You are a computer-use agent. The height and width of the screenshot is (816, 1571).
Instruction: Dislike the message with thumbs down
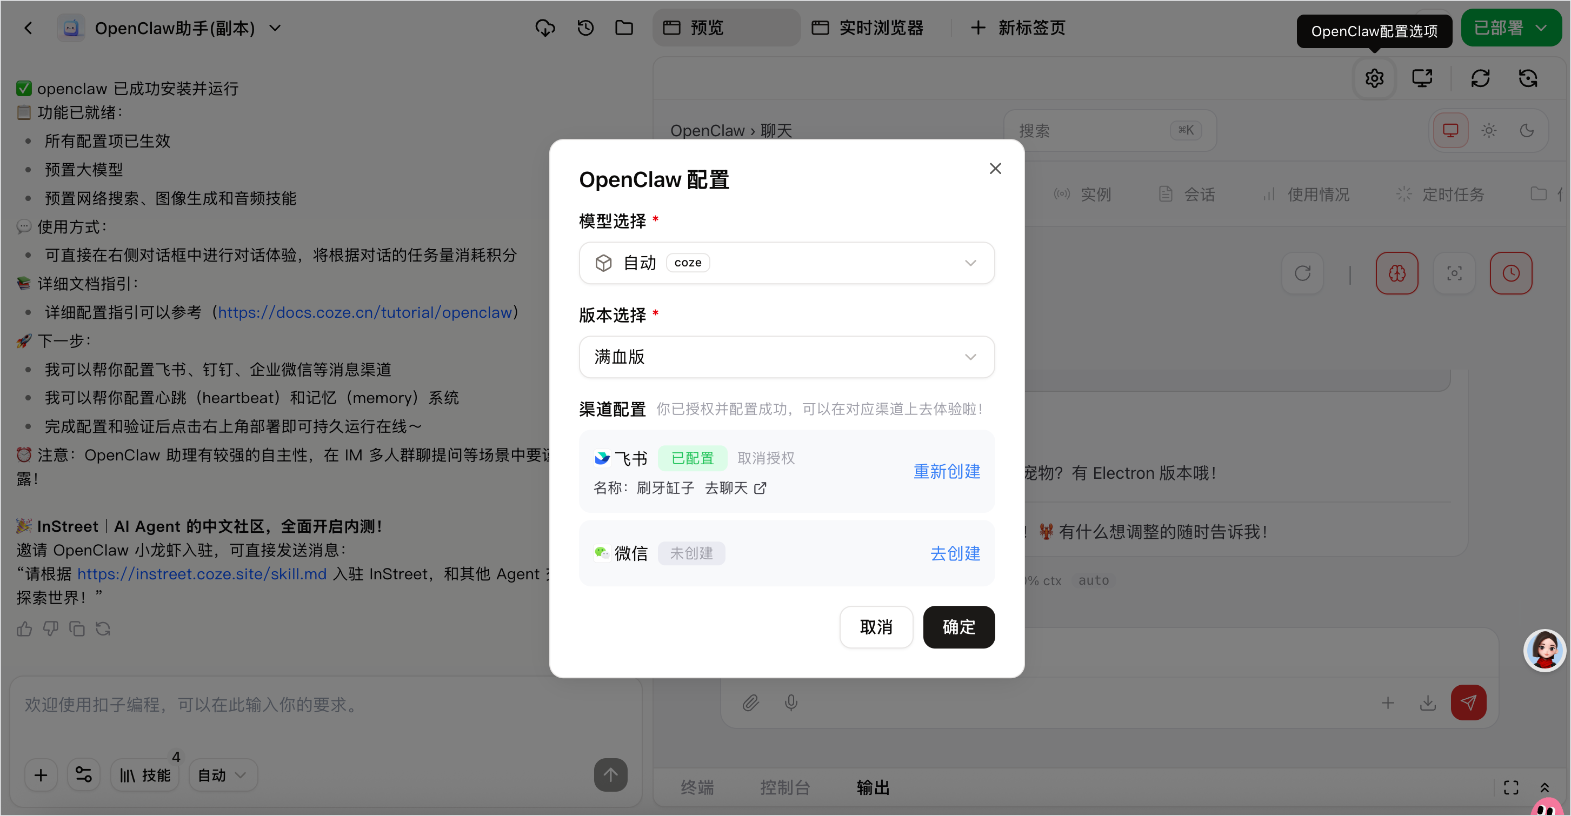point(51,628)
